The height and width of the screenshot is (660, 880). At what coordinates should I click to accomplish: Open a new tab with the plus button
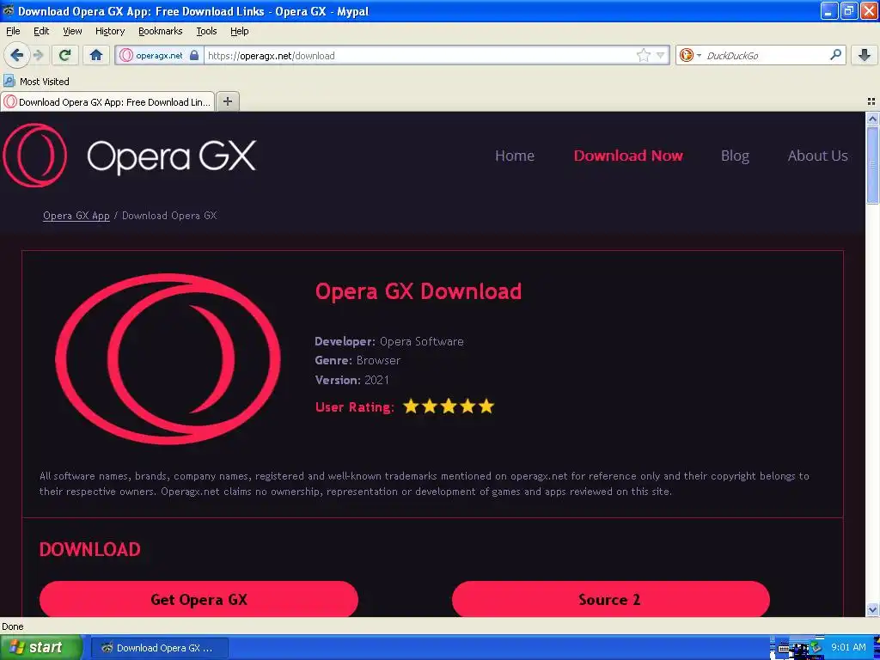(x=227, y=101)
